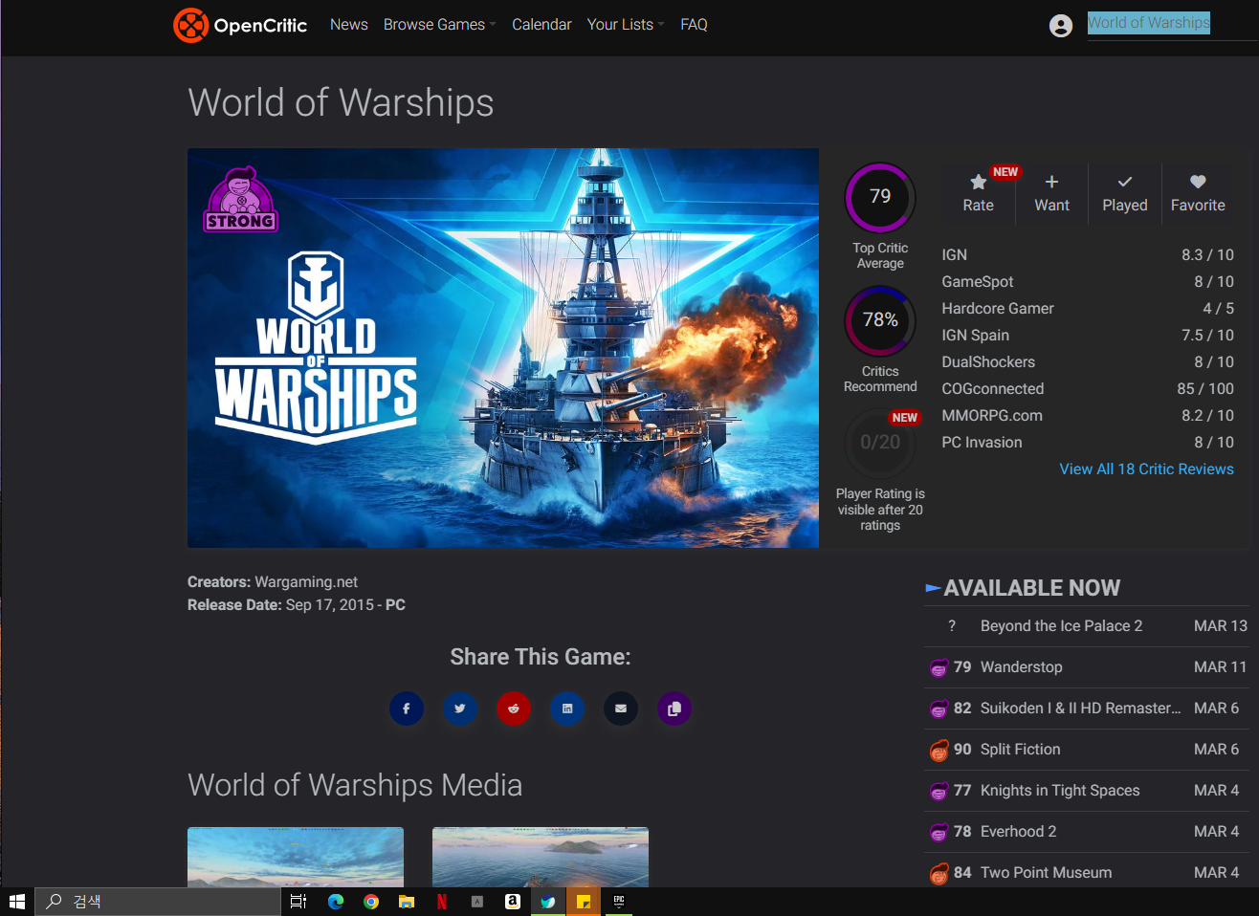Click the 78% Critics Recommend circle
This screenshot has height=916, width=1259.
[x=880, y=320]
